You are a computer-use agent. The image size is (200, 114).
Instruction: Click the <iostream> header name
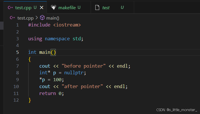click(67, 25)
